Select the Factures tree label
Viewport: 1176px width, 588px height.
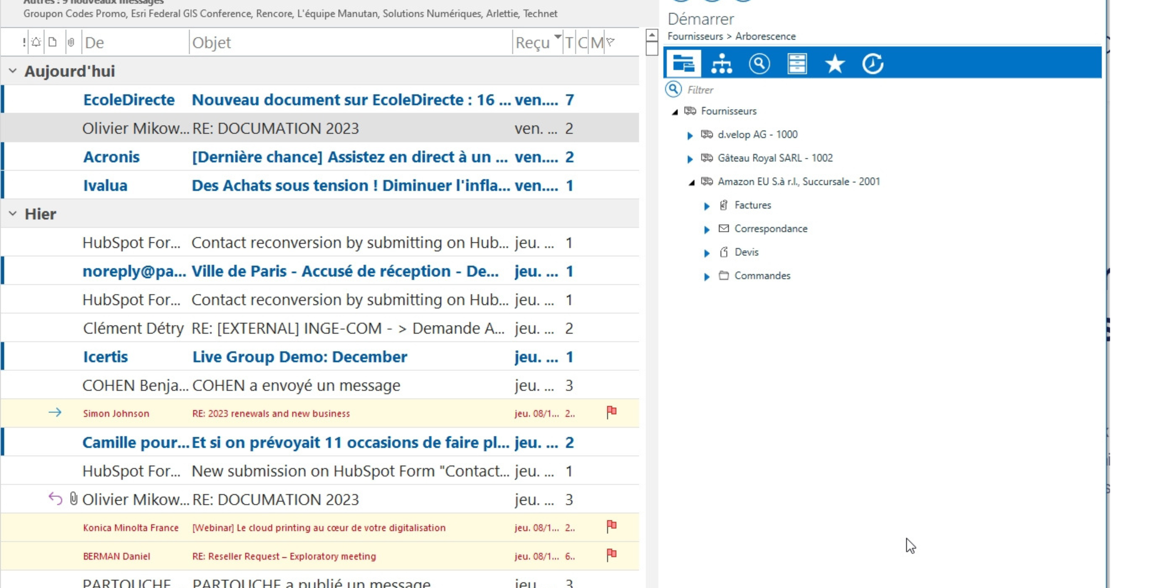[753, 205]
